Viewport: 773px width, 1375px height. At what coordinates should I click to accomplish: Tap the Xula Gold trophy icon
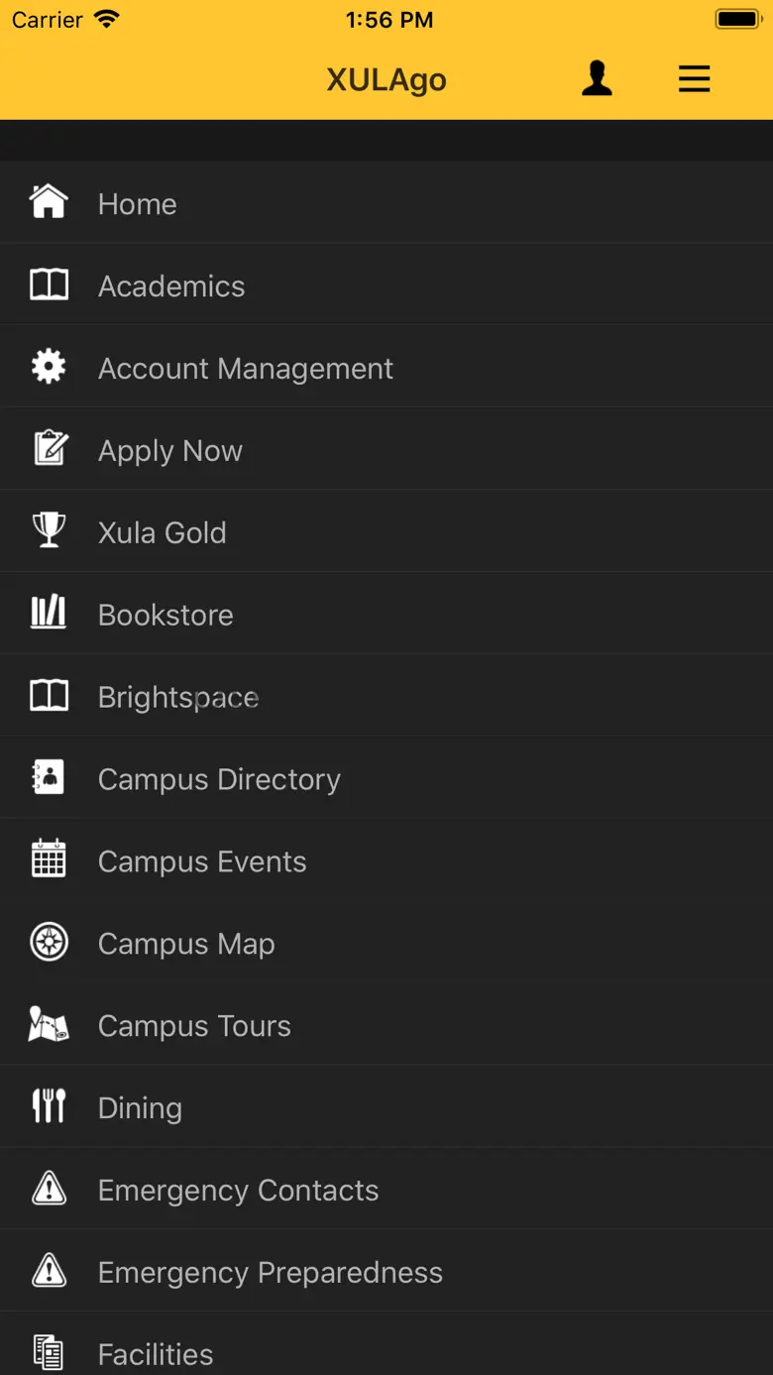49,530
